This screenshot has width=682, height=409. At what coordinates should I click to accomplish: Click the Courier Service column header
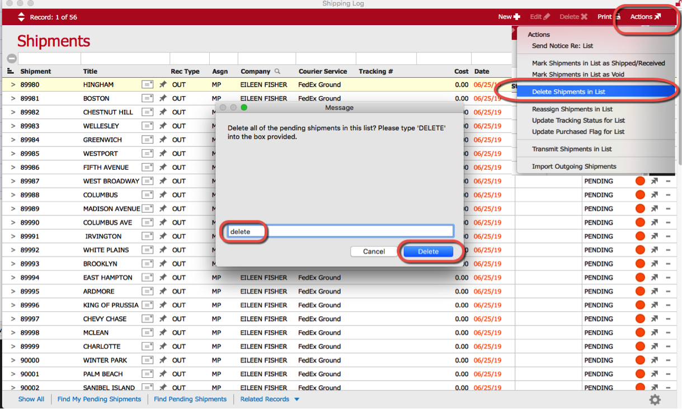[323, 72]
